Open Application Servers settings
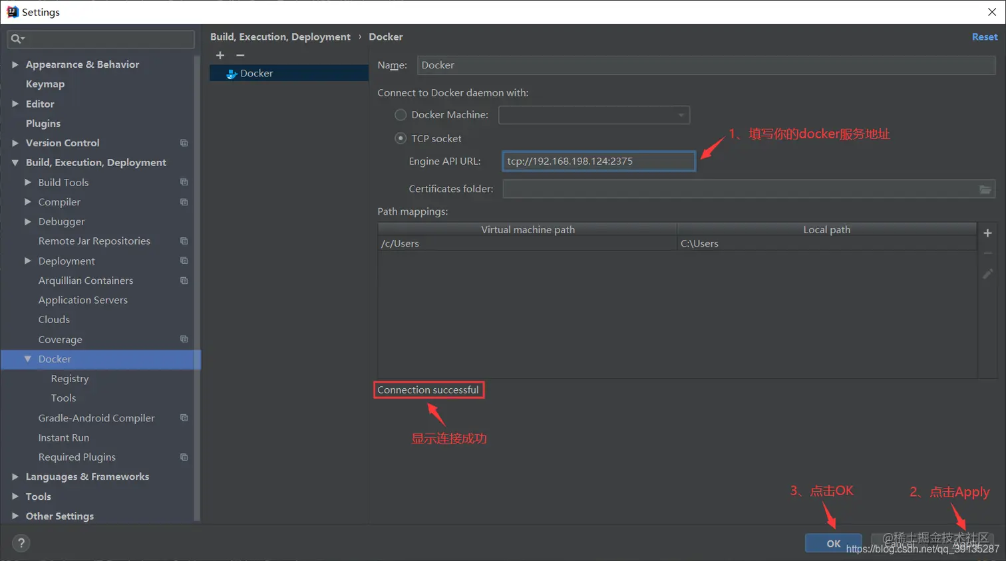The image size is (1006, 561). (83, 300)
